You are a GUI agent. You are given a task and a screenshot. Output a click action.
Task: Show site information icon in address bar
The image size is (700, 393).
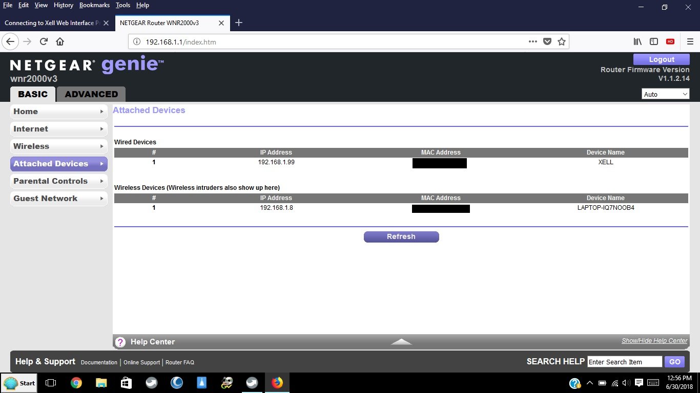coord(137,41)
